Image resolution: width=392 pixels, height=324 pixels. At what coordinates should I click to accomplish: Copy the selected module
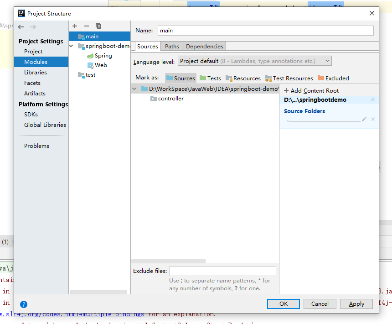98,26
